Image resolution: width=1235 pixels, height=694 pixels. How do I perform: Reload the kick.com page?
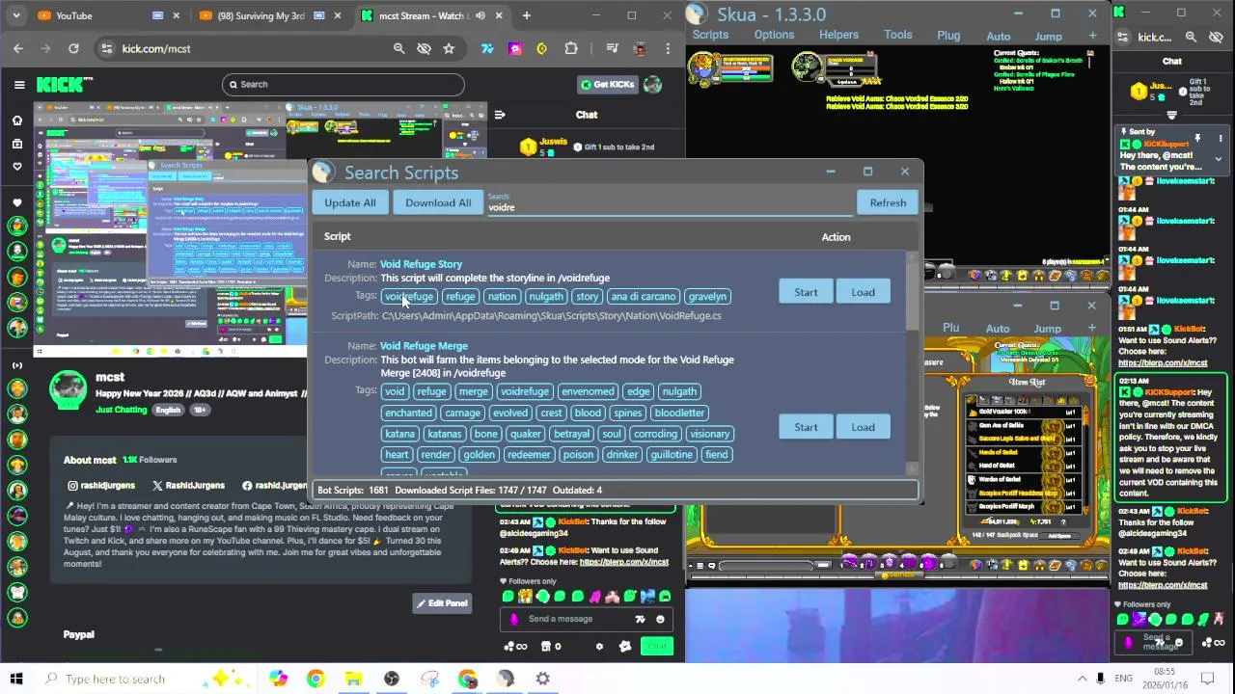tap(73, 48)
